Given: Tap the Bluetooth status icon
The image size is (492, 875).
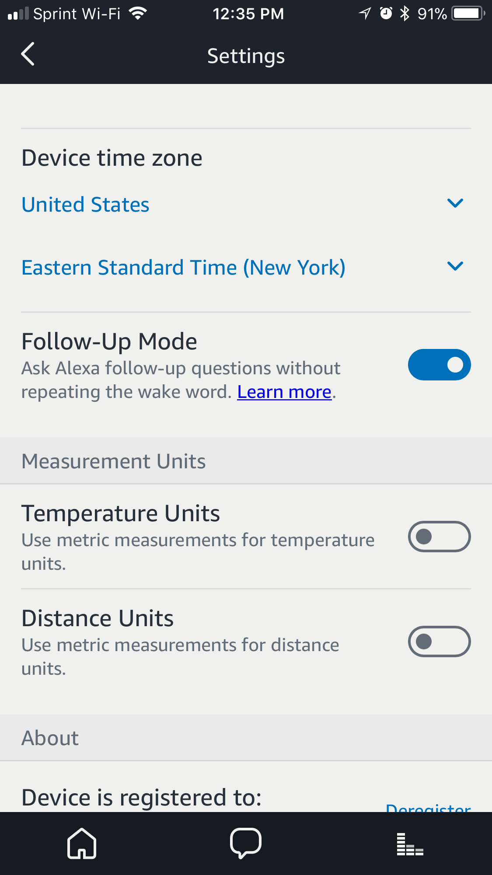Looking at the screenshot, I should point(405,14).
